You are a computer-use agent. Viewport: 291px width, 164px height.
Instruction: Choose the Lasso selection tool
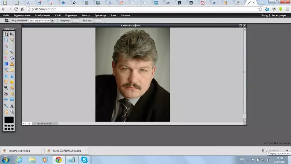(x=12, y=40)
